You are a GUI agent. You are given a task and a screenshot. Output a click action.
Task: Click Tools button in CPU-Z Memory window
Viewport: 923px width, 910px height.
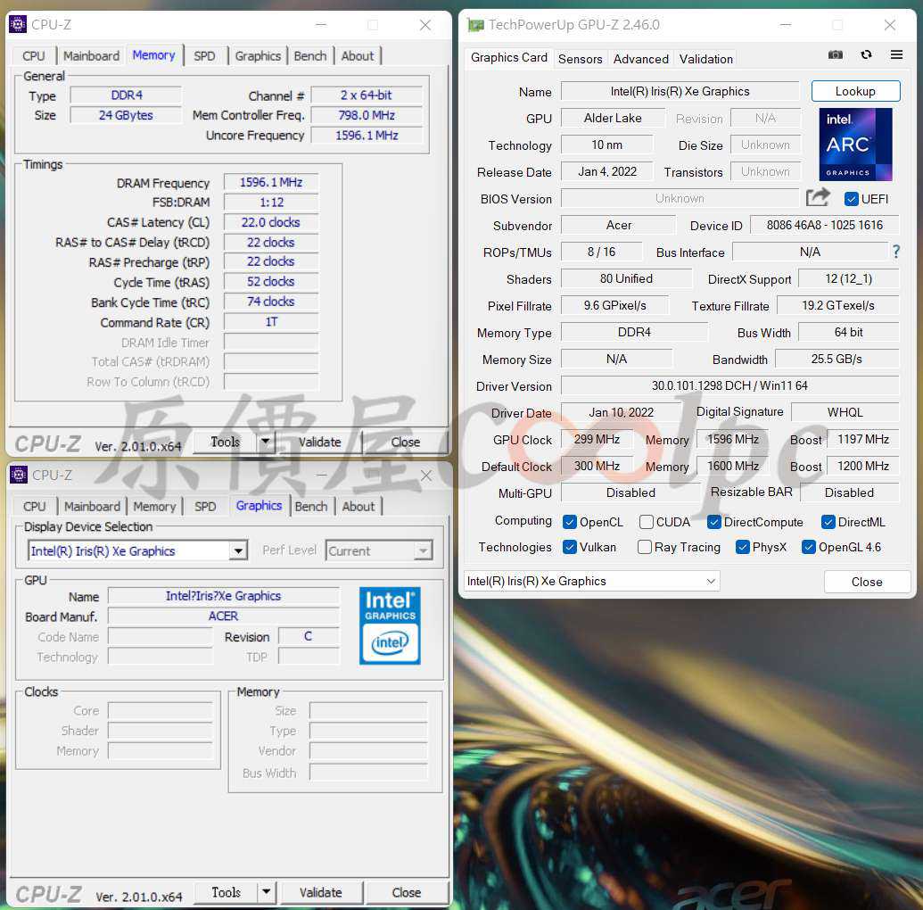point(226,442)
